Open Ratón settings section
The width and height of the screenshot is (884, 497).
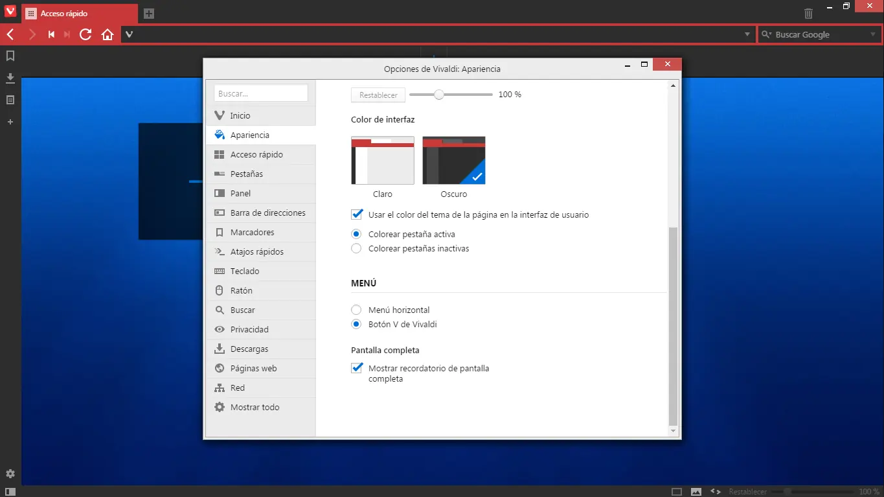click(x=260, y=290)
